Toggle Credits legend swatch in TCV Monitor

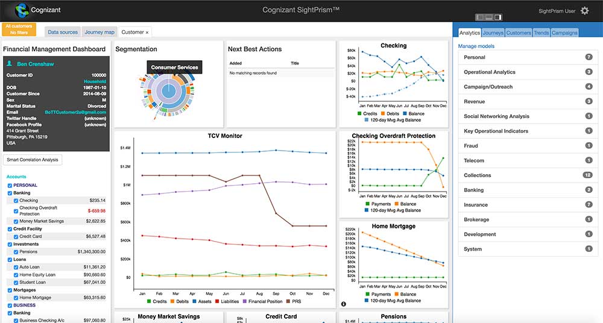point(149,301)
